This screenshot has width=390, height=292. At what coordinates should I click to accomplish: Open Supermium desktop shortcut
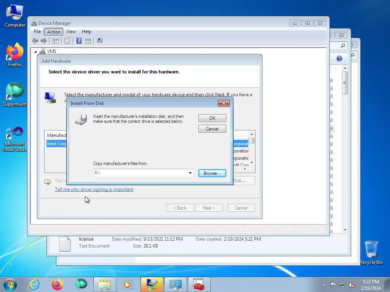(15, 95)
